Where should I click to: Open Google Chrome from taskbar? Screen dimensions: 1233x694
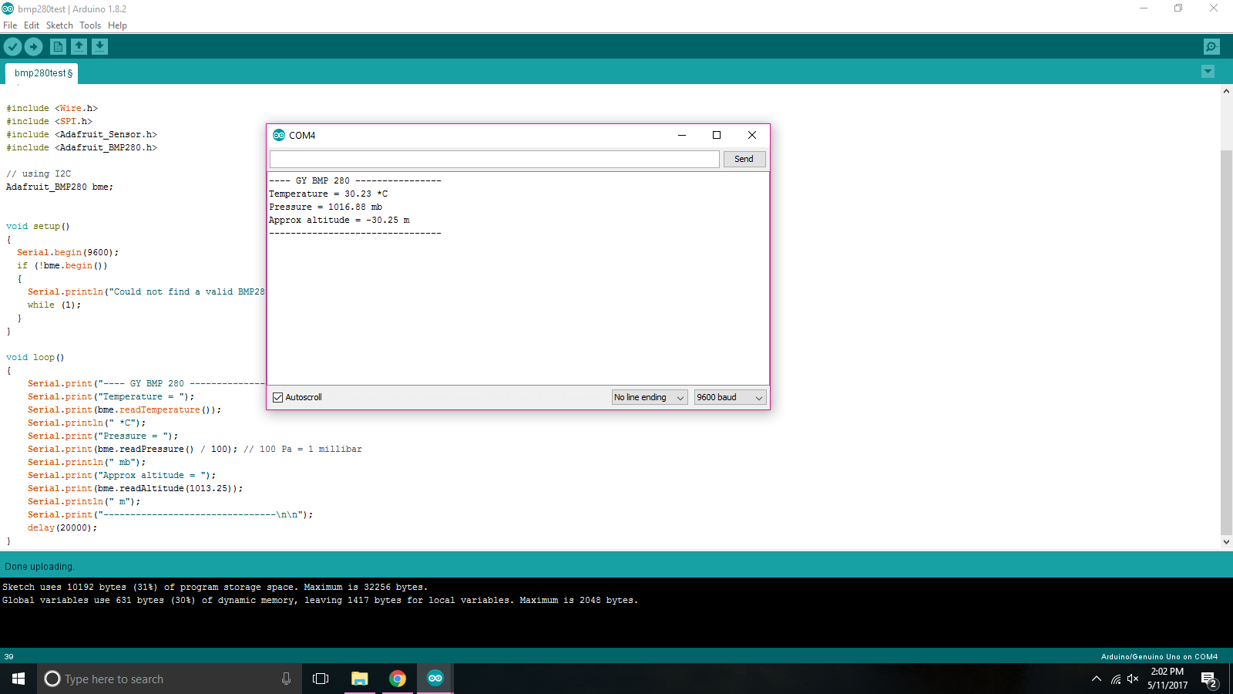tap(398, 679)
